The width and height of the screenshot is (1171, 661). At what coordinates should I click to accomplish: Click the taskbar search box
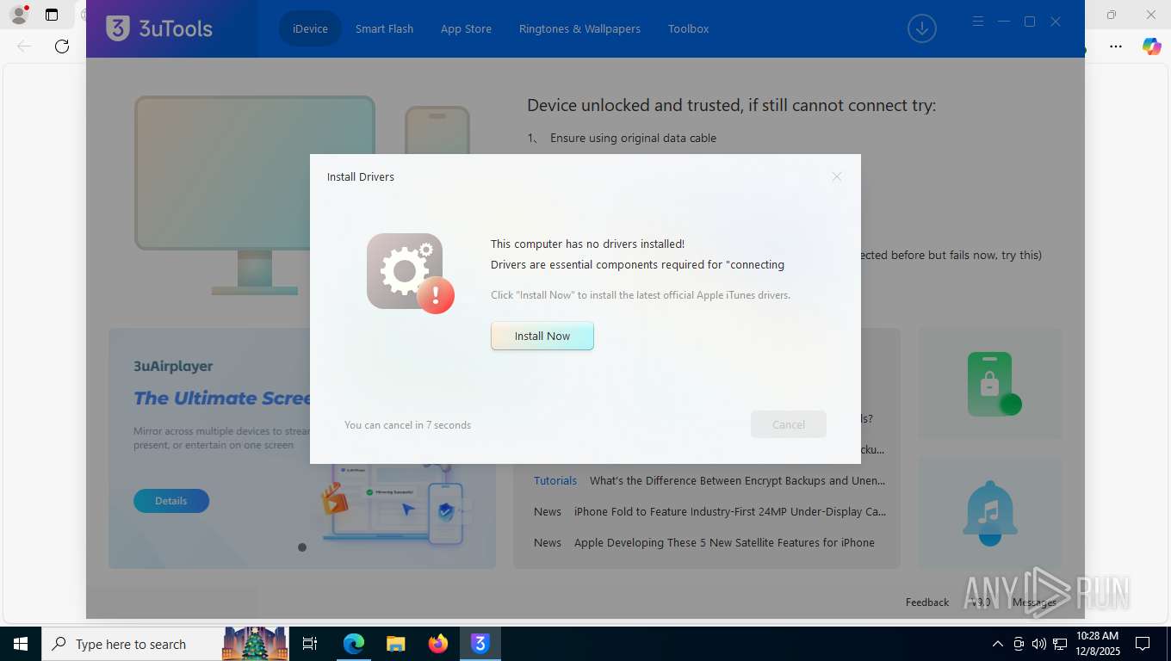point(165,644)
